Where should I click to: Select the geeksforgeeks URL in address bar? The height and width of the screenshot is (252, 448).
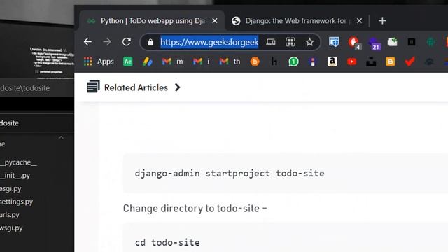[x=209, y=42]
